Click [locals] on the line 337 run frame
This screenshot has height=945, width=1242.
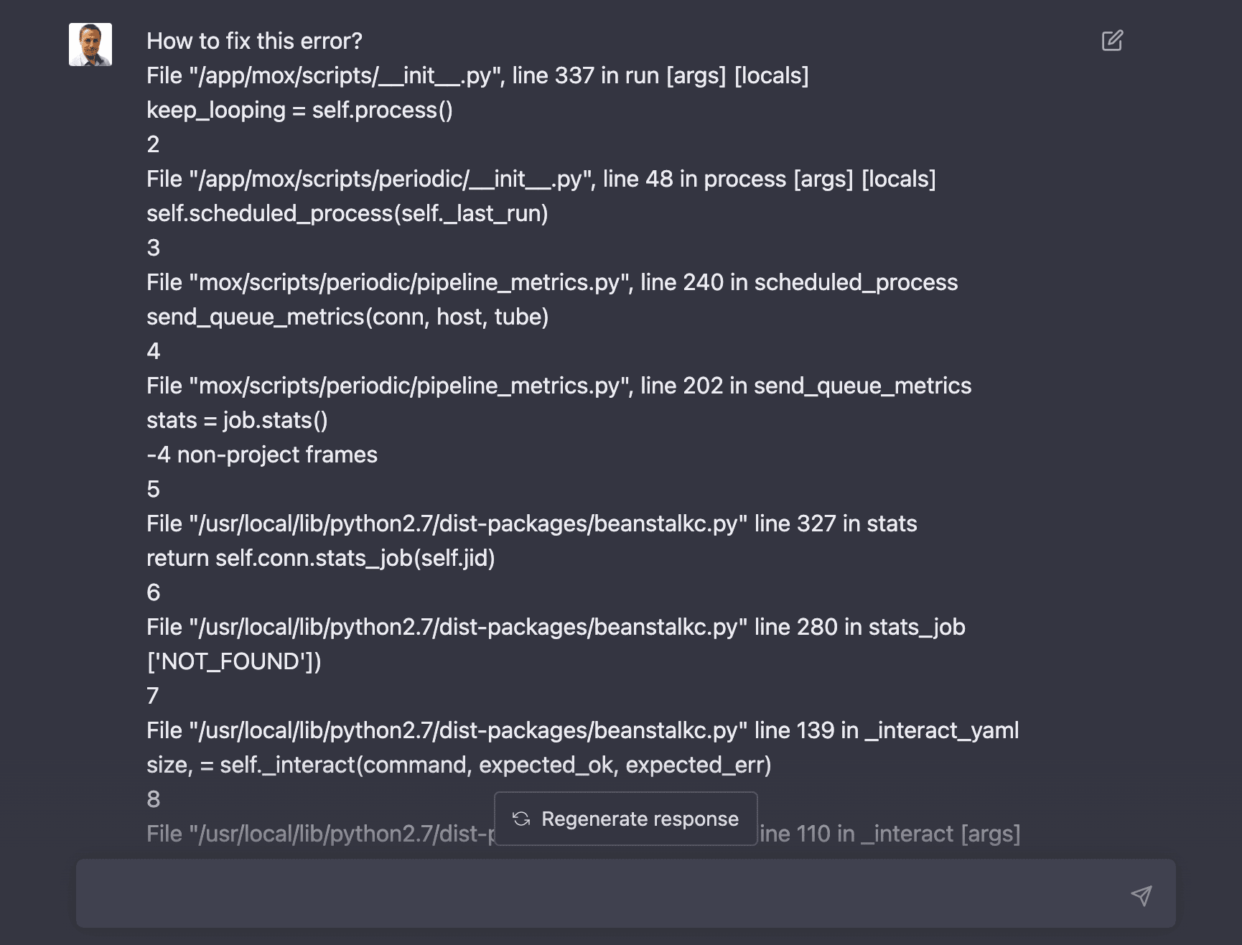[x=771, y=75]
